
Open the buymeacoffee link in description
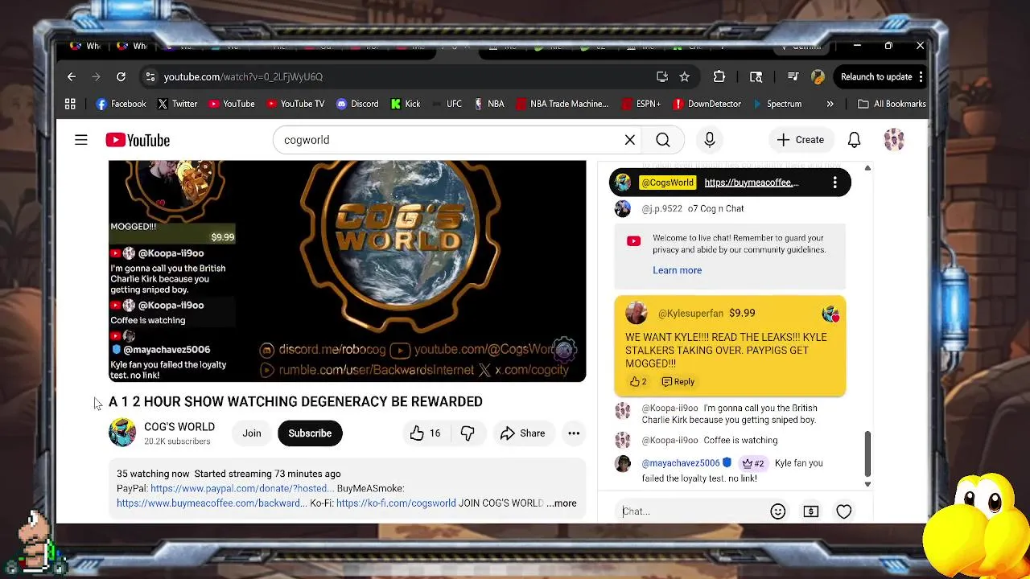[212, 503]
